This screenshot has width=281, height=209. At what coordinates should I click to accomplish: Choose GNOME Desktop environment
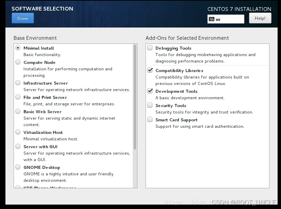(18, 167)
